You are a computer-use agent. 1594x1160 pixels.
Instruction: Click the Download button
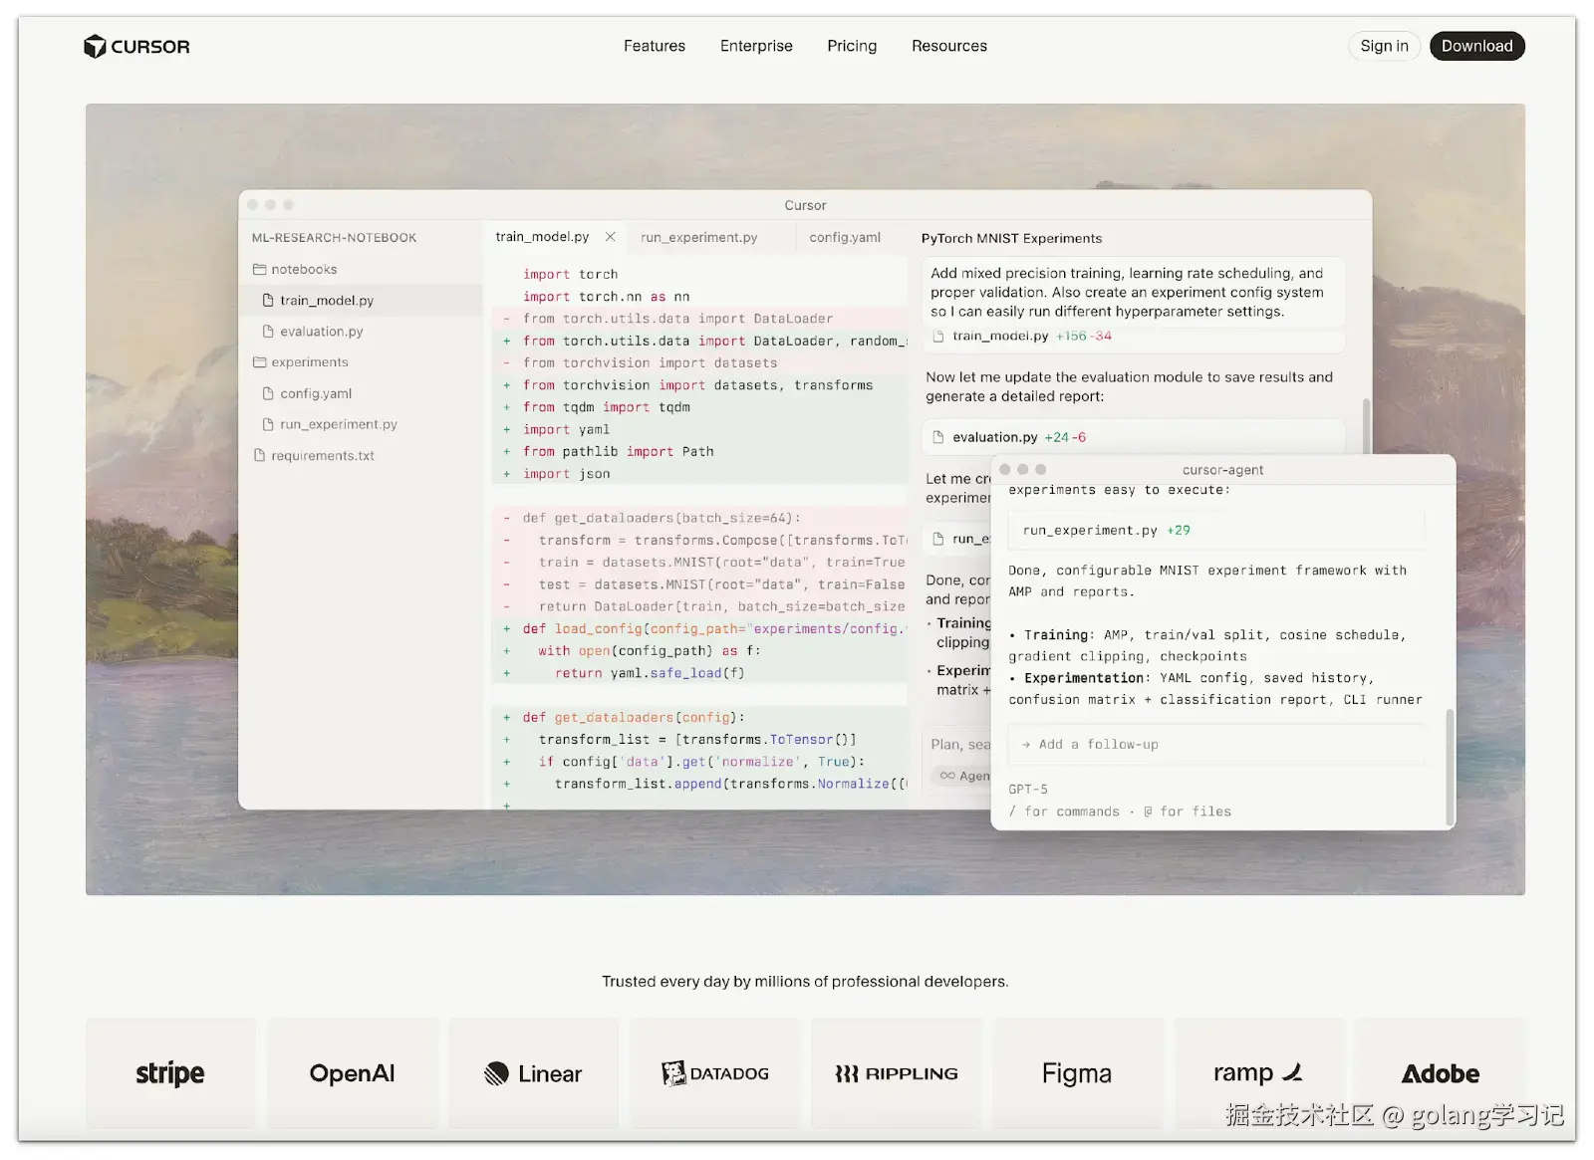pos(1476,46)
